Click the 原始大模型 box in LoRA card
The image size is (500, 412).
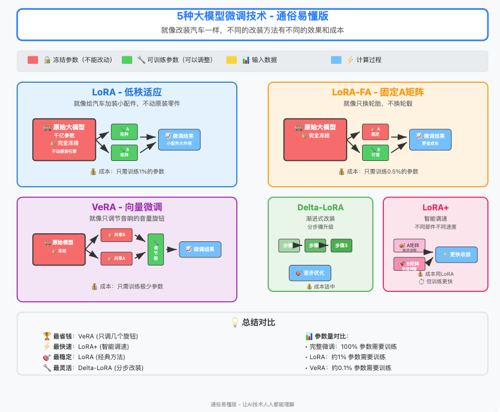64,140
